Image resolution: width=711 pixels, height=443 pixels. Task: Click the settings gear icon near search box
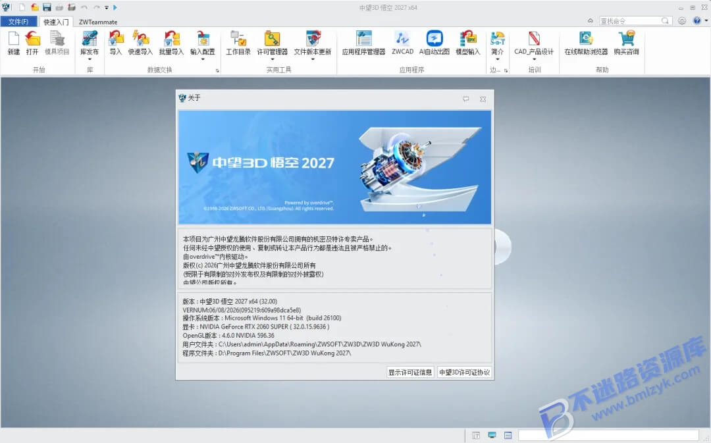pyautogui.click(x=682, y=21)
